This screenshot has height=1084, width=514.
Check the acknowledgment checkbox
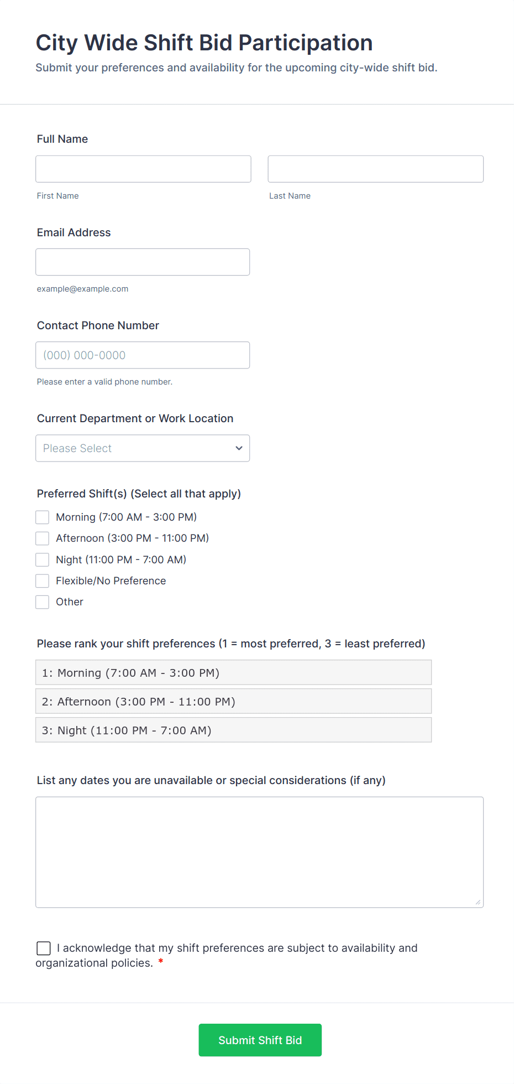pyautogui.click(x=44, y=948)
